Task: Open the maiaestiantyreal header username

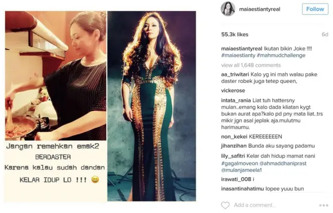Action: pos(260,9)
